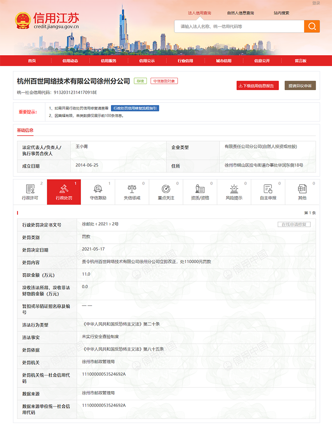This screenshot has width=332, height=426.
Task: Click the 下载信用信息报告 button
Action: click(258, 86)
